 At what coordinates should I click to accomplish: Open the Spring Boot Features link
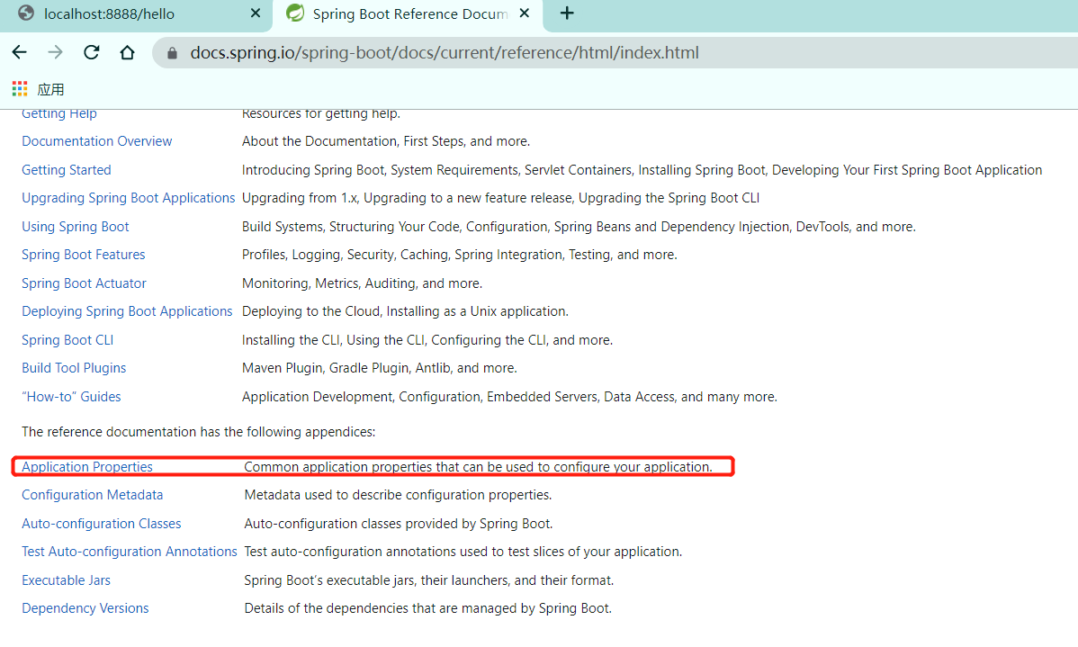[x=83, y=255]
